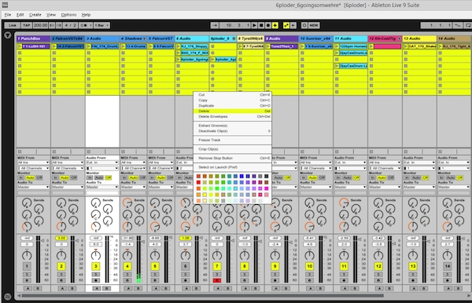Launch the KJ_175_Sloppy clip in 6 Audio
Screen dimensions: 472x303
coord(179,46)
